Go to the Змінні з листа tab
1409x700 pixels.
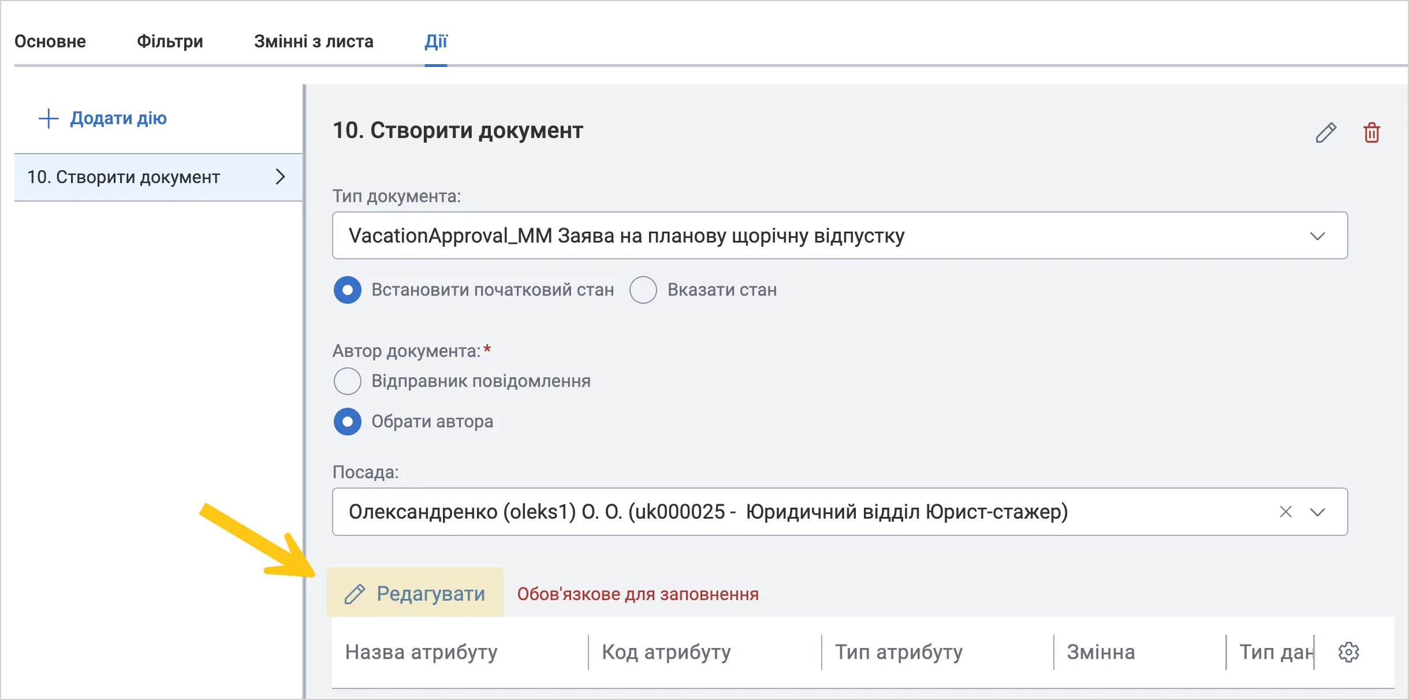tap(314, 42)
